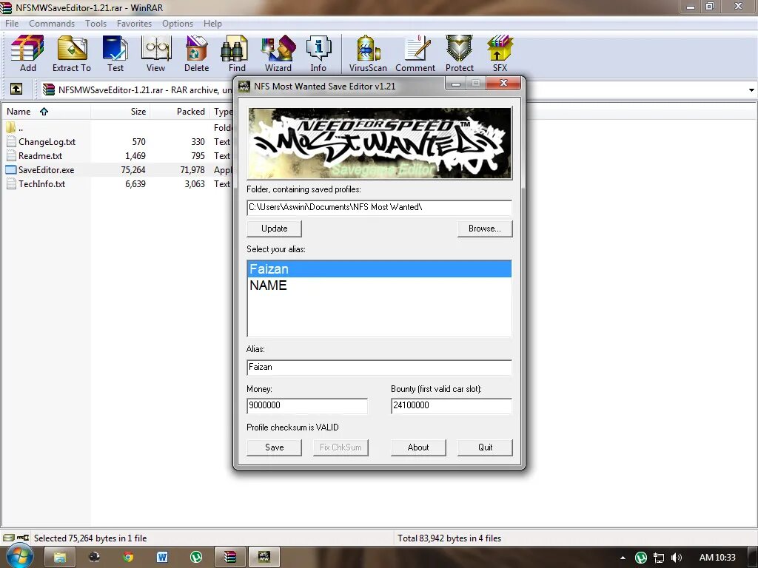Show hidden tray icons arrow
This screenshot has height=568, width=758.
click(x=623, y=558)
